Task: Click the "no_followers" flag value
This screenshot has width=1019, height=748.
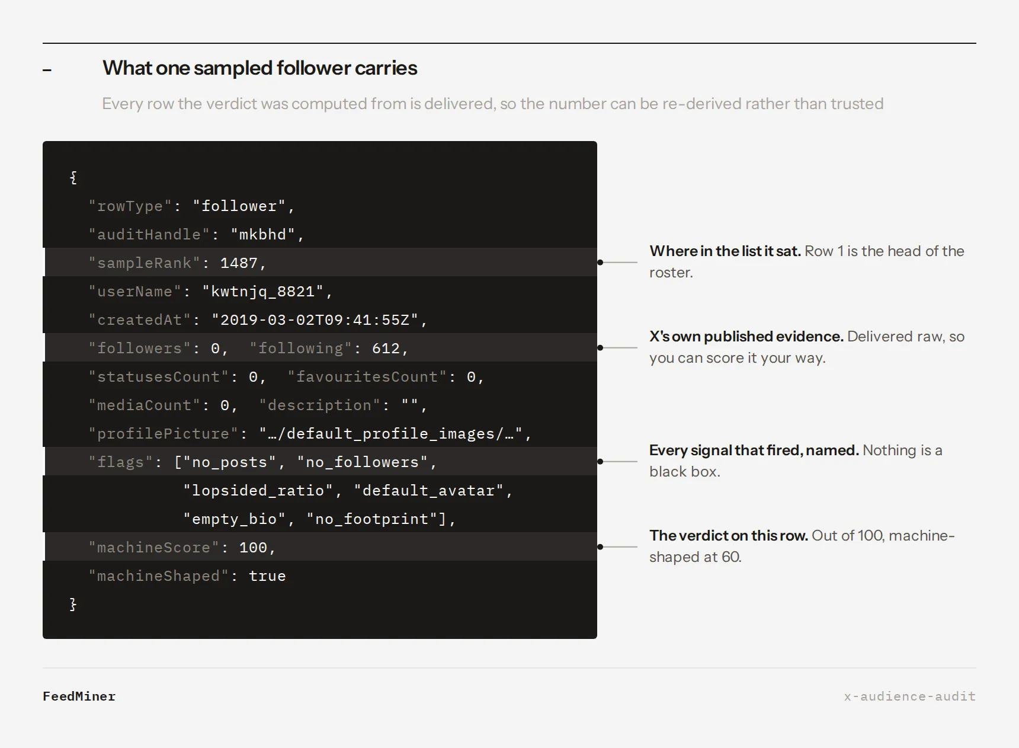Action: click(362, 462)
